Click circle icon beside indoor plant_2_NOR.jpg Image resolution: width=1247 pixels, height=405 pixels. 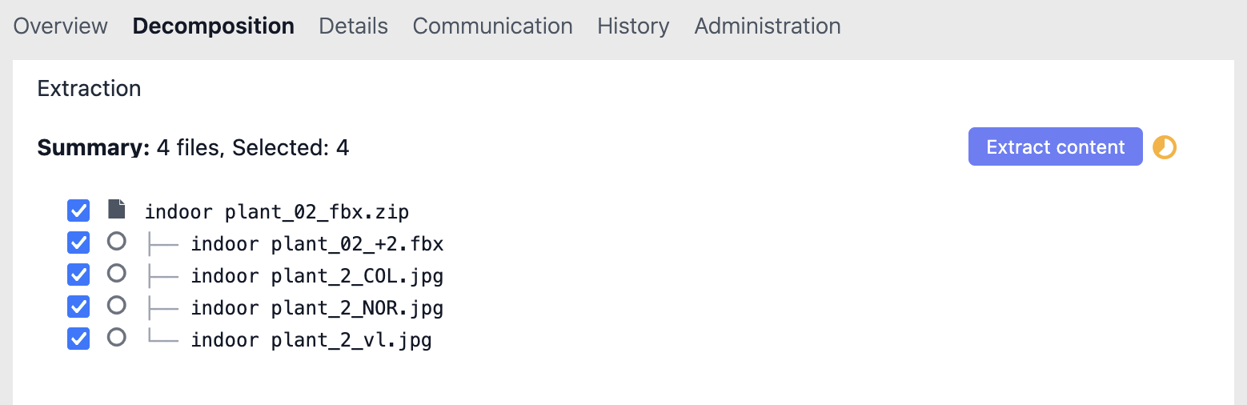click(x=117, y=306)
